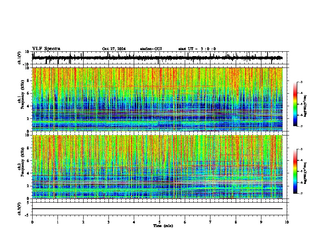Click the "ch.3(V)" axis label
The image size is (323, 249).
point(20,209)
